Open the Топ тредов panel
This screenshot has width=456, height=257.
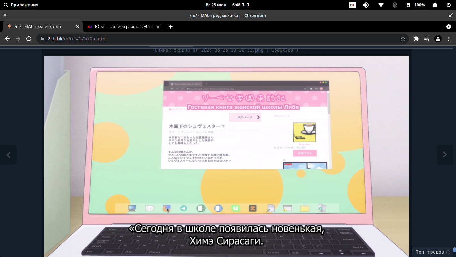(x=431, y=252)
